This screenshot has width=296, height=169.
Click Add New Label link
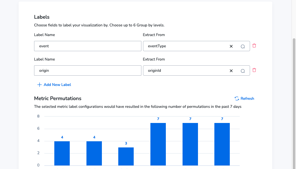point(57,85)
